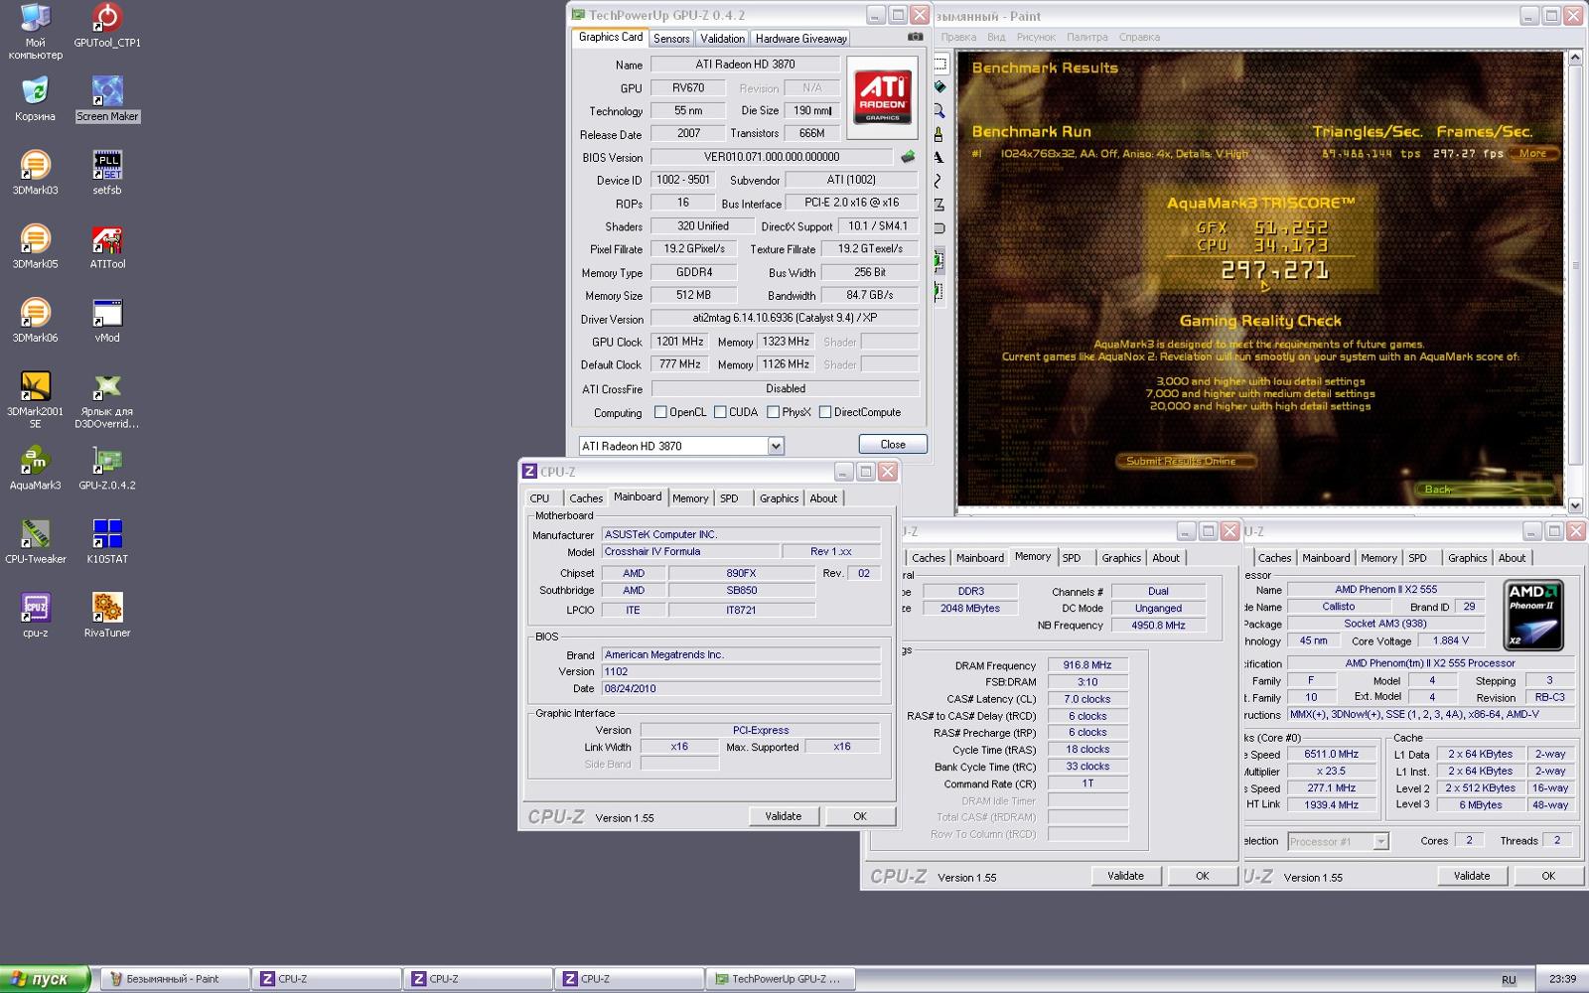Viewport: 1589px width, 993px height.
Task: Open the Рисунок menu in Paint
Action: (1036, 37)
